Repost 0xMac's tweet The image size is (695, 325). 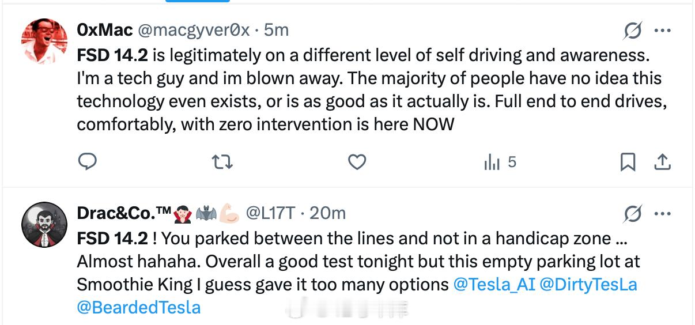[x=222, y=163]
